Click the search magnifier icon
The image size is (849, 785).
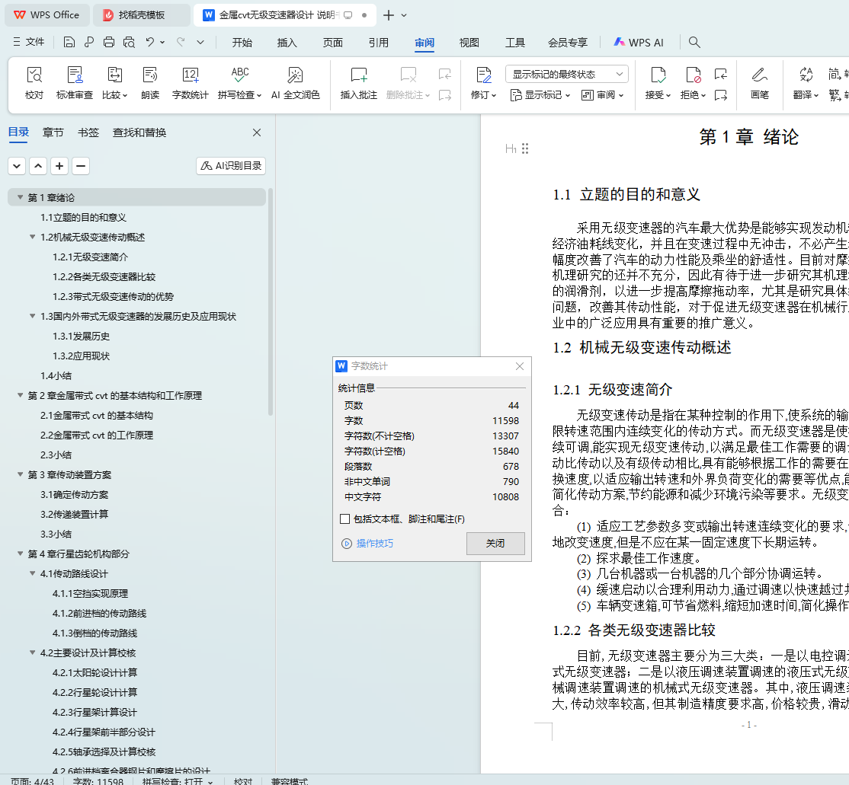click(694, 42)
